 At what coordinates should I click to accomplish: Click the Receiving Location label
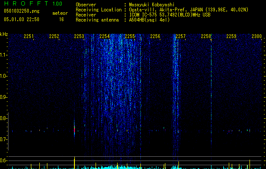tap(99, 10)
